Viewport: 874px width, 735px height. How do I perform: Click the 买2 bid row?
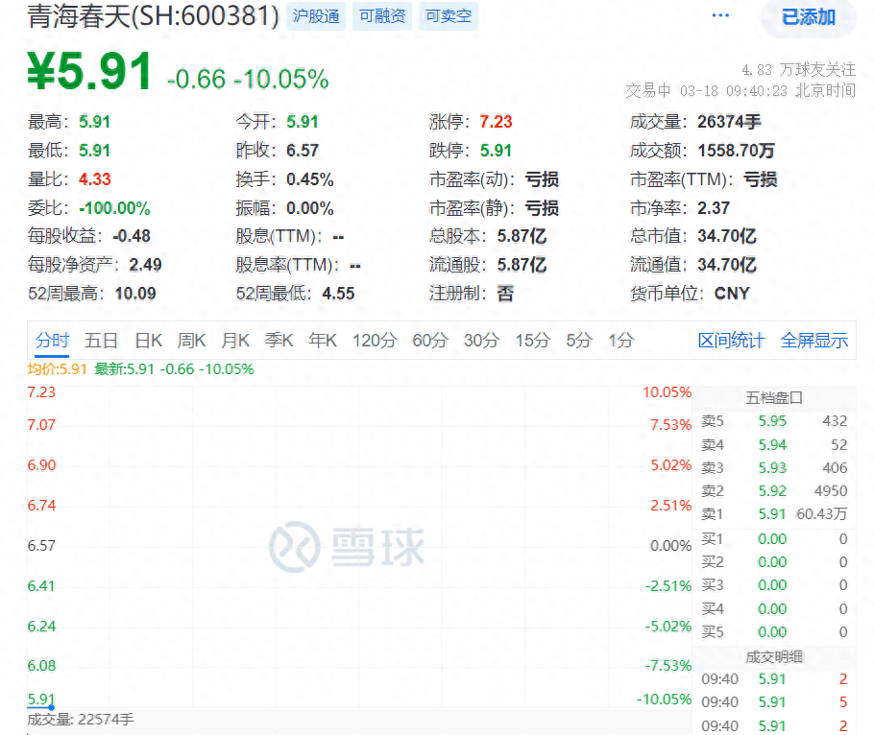[774, 562]
